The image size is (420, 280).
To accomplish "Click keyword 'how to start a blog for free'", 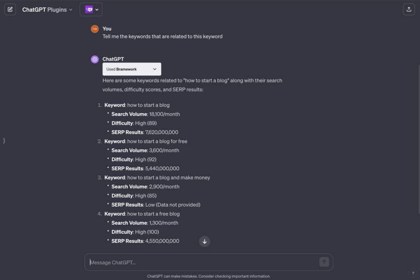I will pos(157,141).
